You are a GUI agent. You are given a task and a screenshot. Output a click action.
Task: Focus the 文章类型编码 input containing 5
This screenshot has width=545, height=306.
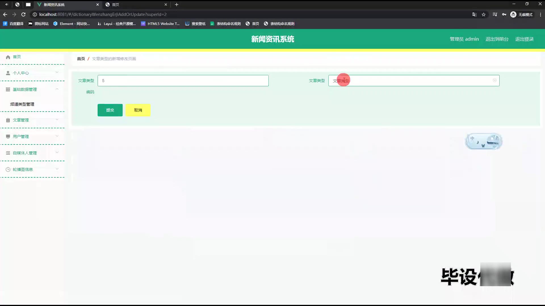(183, 81)
